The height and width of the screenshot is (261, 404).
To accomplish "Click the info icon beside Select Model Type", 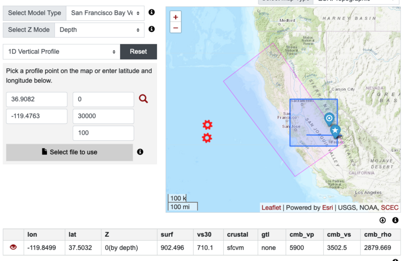I will (151, 12).
